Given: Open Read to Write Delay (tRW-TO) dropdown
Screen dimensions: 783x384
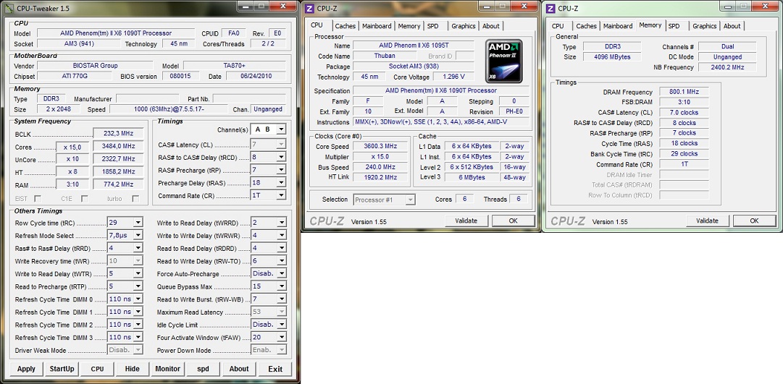Looking at the screenshot, I should click(x=282, y=261).
